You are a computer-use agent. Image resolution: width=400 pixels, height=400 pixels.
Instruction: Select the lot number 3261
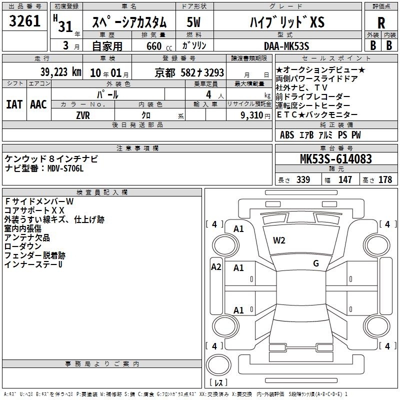click(25, 22)
